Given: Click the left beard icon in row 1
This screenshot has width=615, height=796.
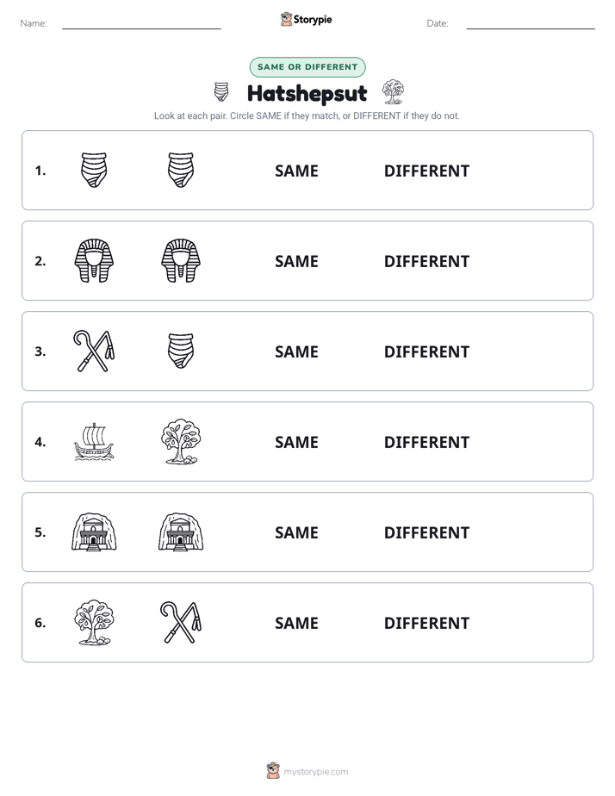Looking at the screenshot, I should tap(94, 170).
